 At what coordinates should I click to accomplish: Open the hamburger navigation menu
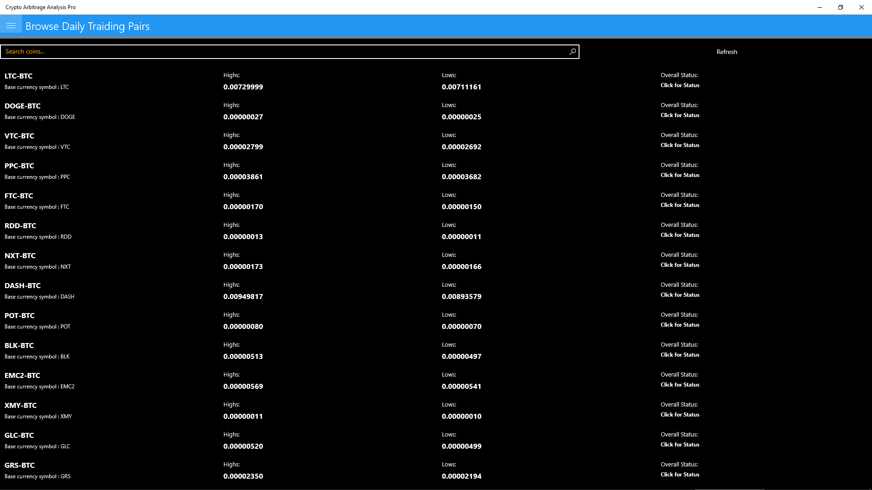pos(11,26)
